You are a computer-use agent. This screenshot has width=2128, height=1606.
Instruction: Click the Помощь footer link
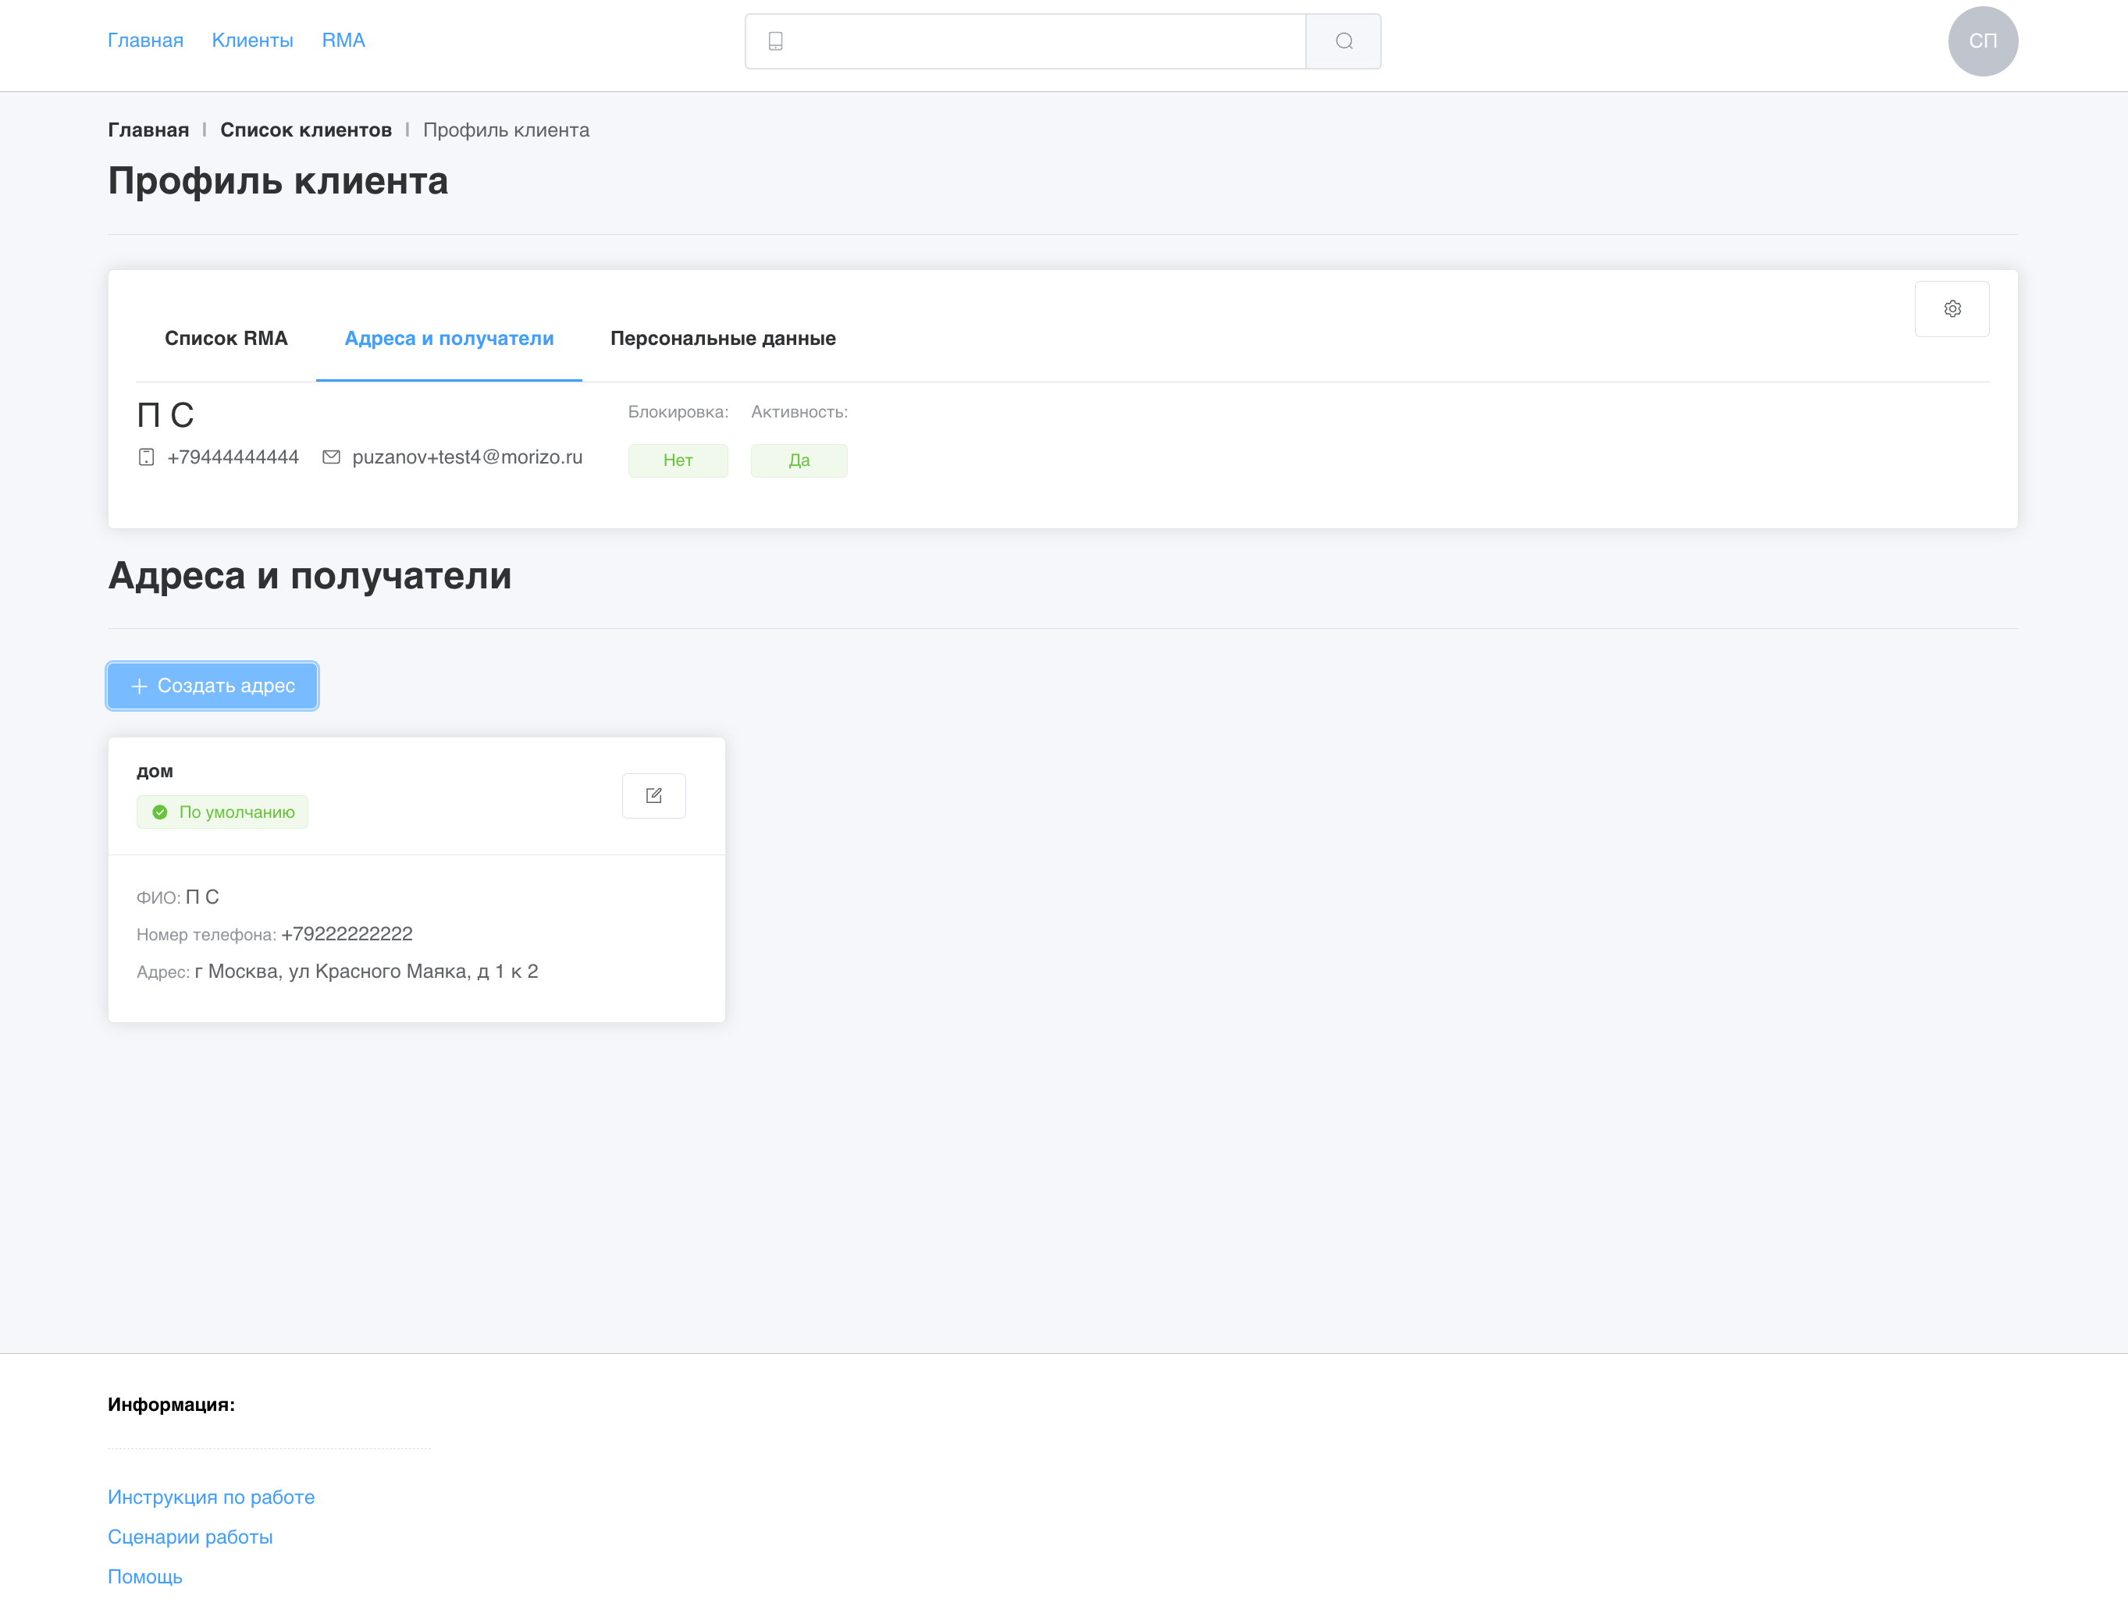144,1576
